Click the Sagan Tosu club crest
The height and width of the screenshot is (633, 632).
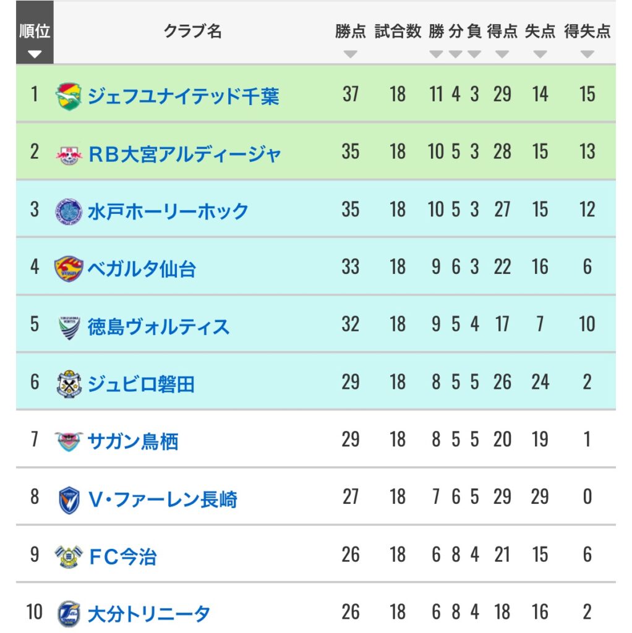pyautogui.click(x=69, y=441)
